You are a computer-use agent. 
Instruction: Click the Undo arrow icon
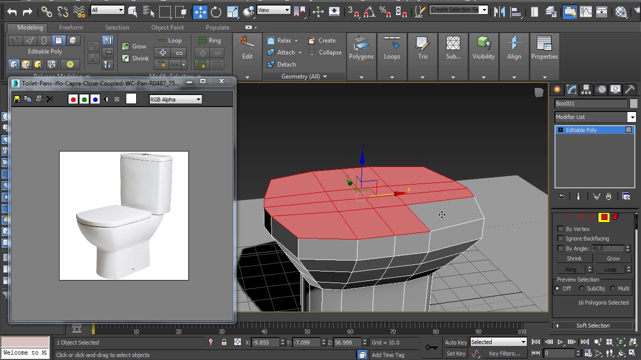[12, 11]
